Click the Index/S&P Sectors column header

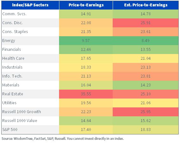(x=30, y=5)
